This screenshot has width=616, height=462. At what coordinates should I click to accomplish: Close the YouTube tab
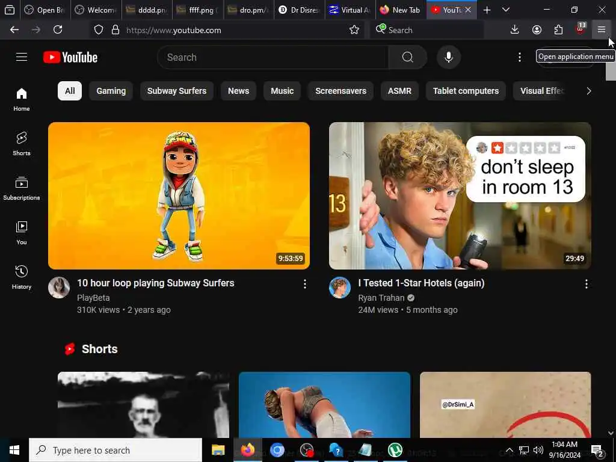(x=468, y=10)
